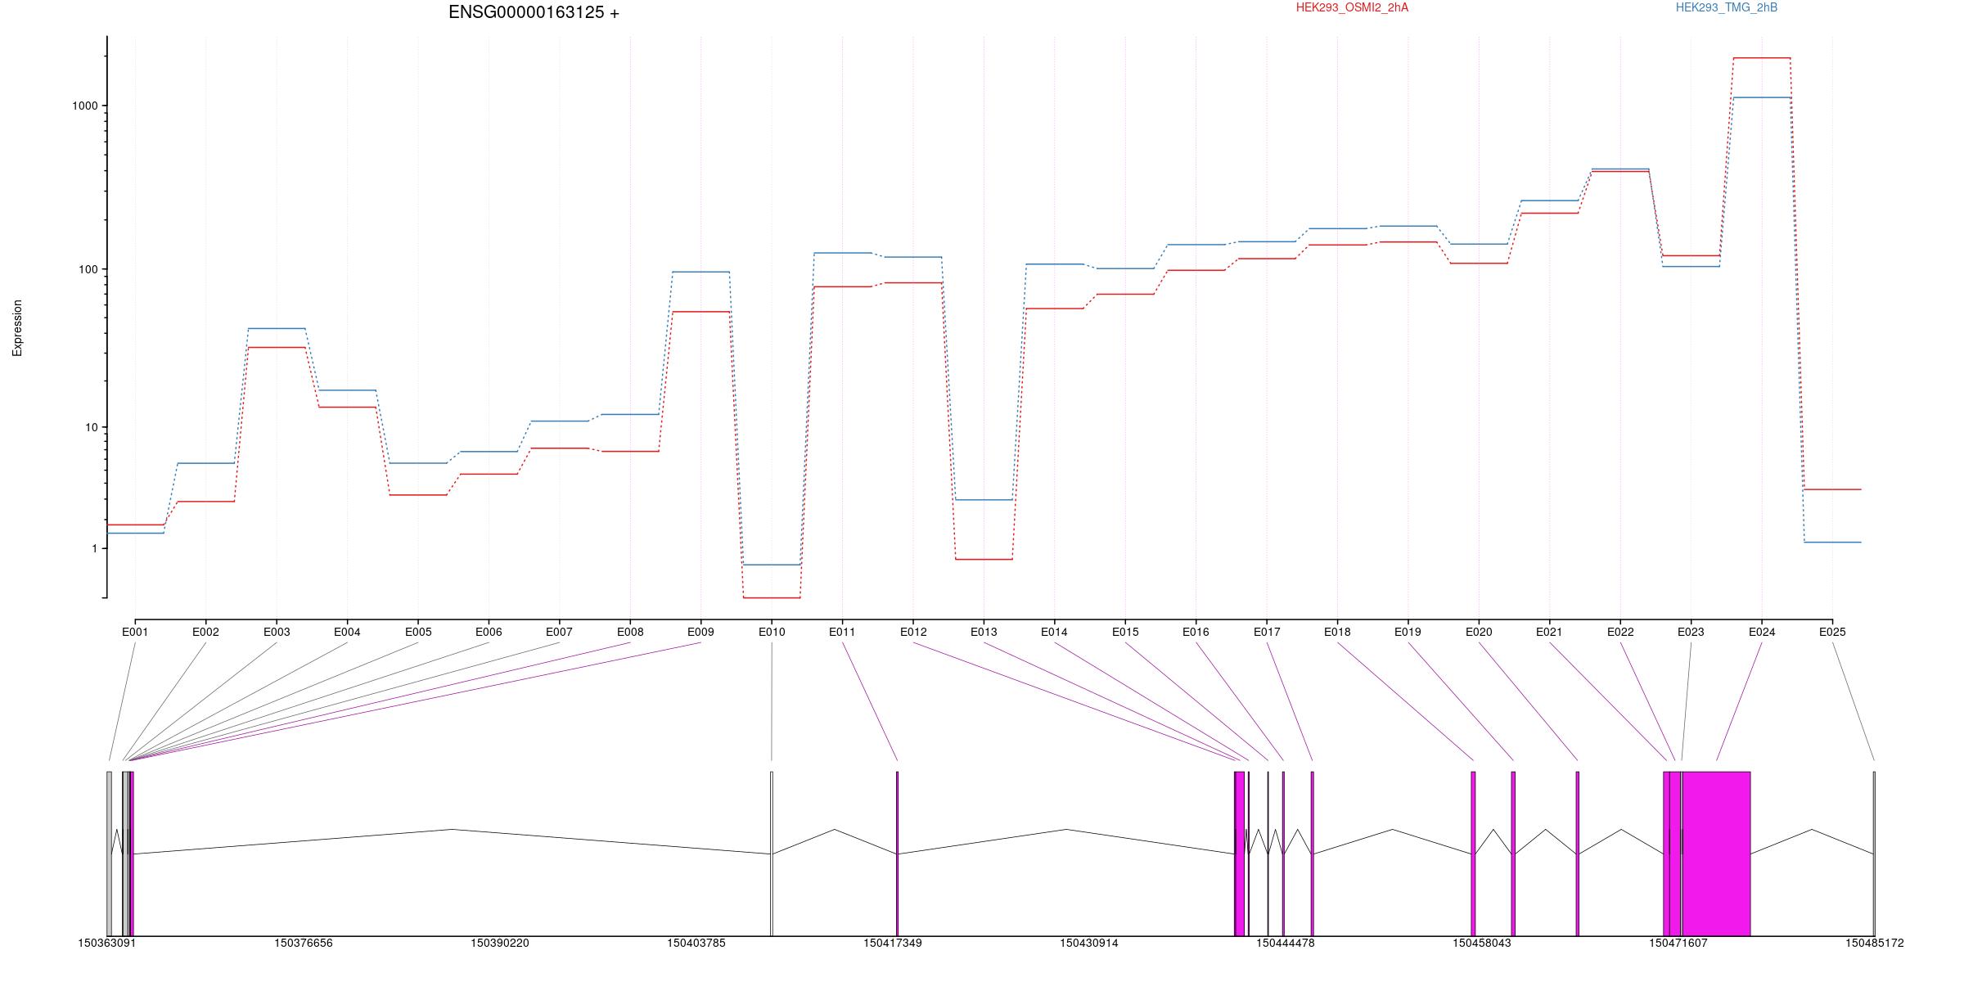1964x982 pixels.
Task: Click exon label E021
Action: 1549,632
